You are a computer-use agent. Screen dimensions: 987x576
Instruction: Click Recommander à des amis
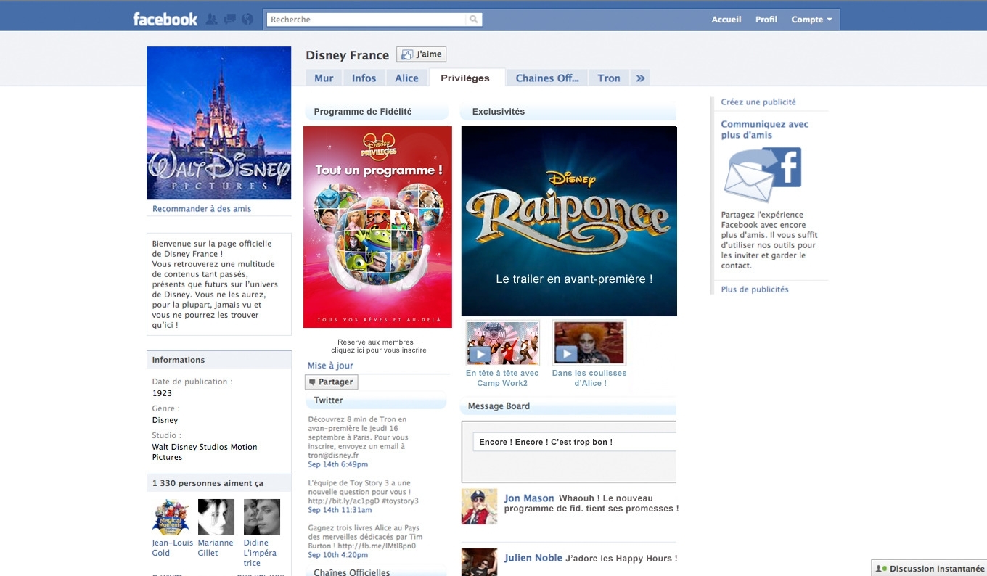pos(202,209)
